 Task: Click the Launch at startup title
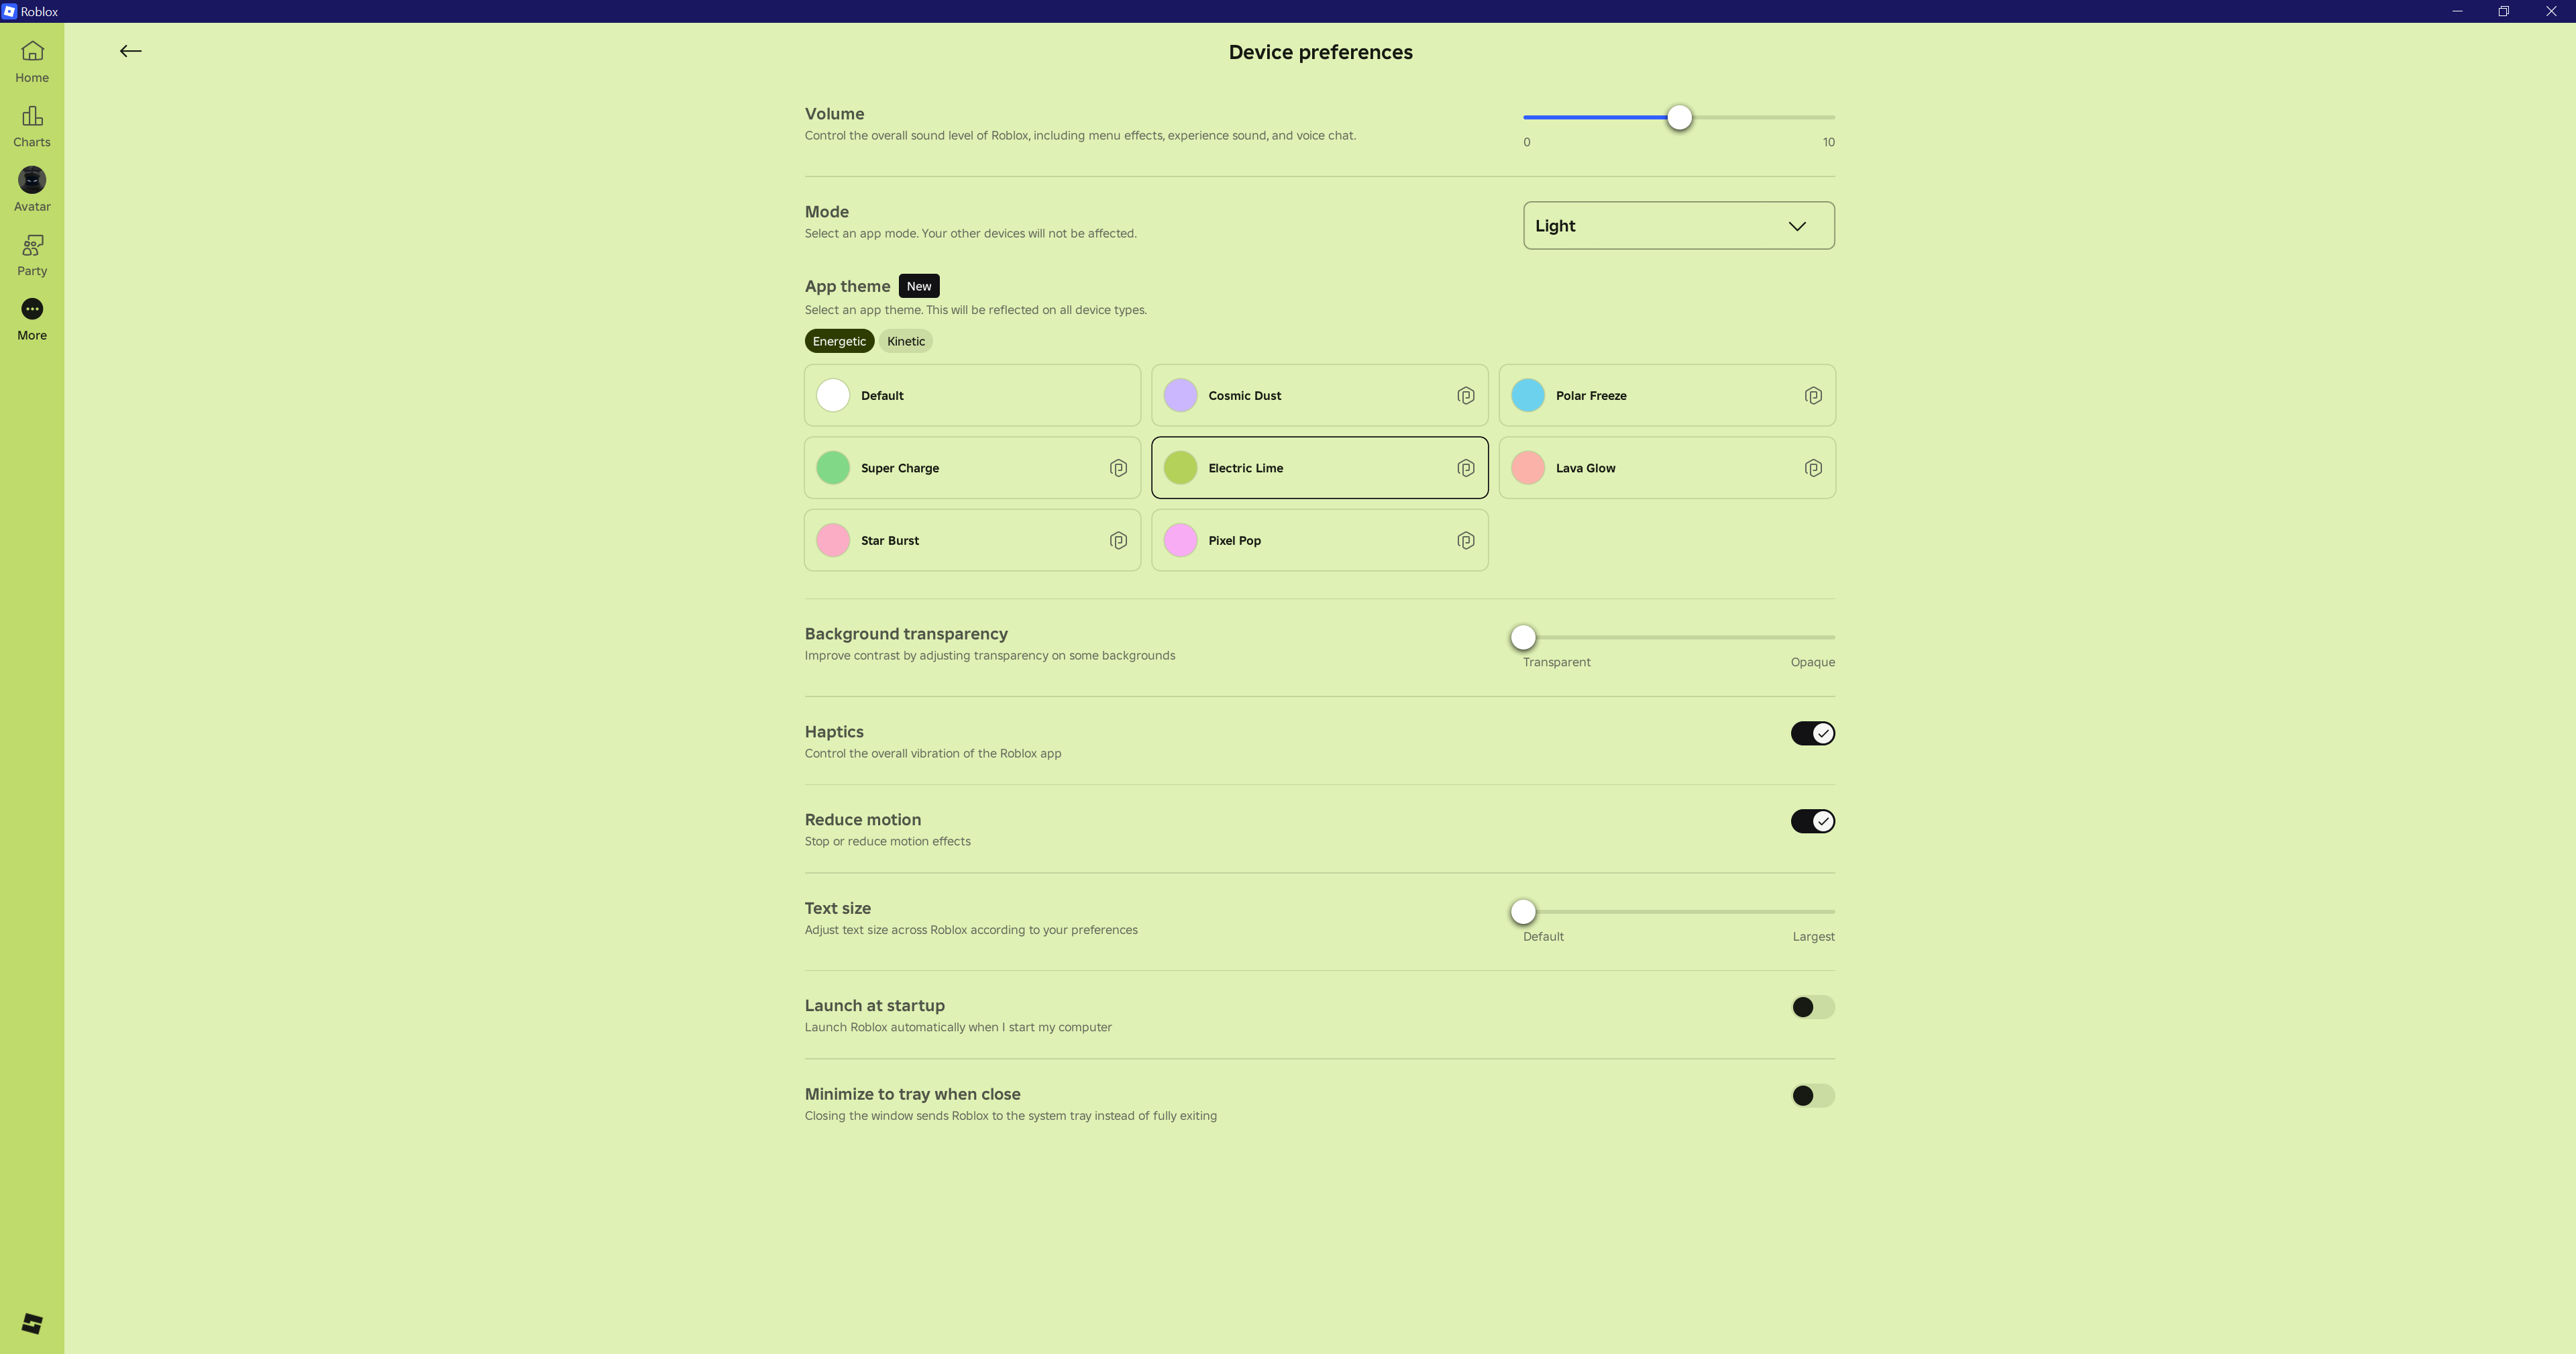[874, 1006]
